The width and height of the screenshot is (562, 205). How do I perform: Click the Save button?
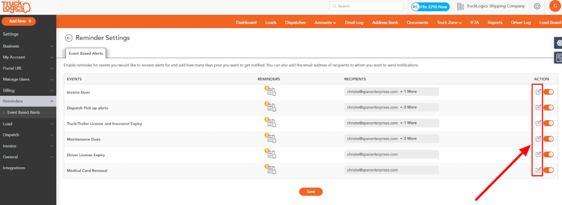(311, 192)
